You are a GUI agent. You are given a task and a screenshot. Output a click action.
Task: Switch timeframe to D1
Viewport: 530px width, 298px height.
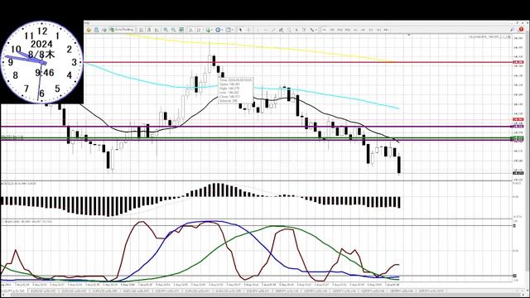(x=370, y=30)
